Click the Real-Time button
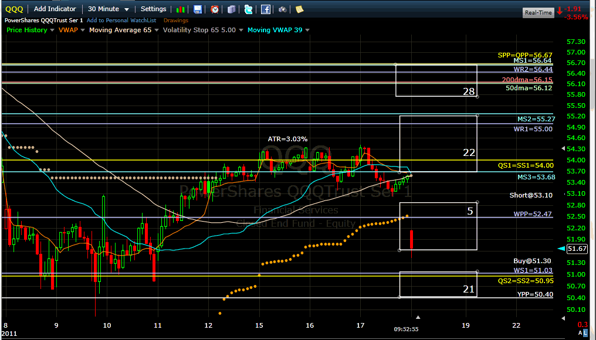Screen dimensions: 596x340 point(539,12)
